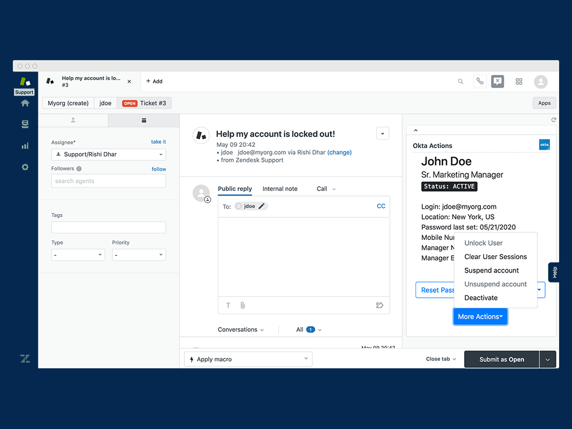Open the Apply macro dropdown

point(248,359)
